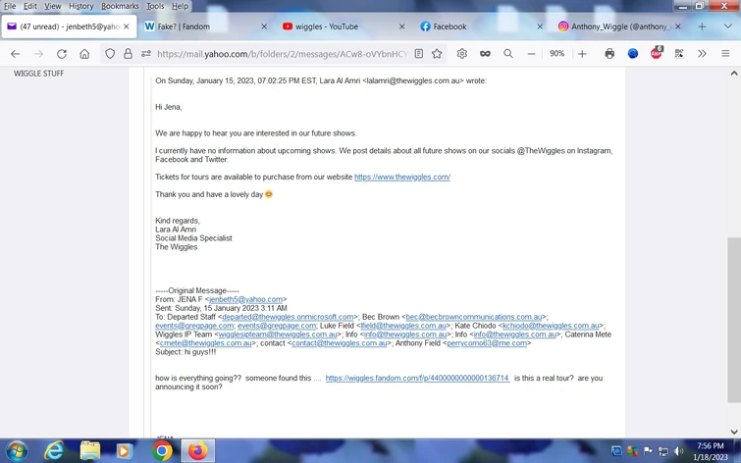Show more tools overflow chevrons
Screen dimensions: 741x463
point(703,54)
